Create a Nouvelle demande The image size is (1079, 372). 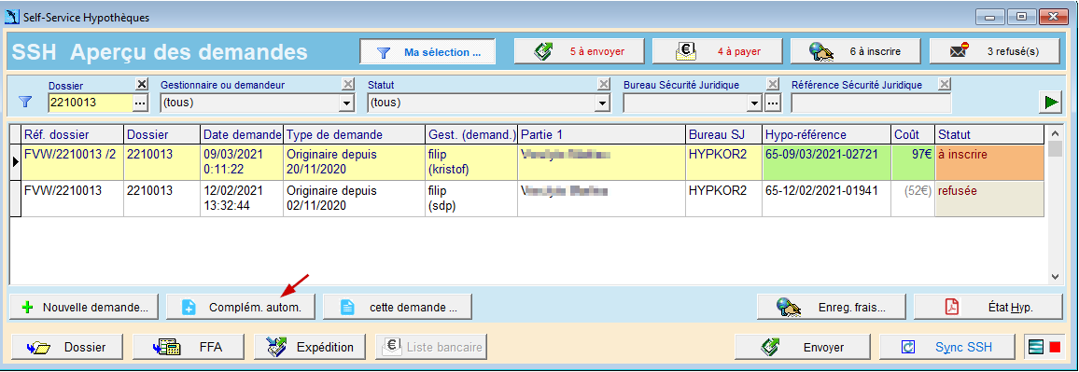coord(84,308)
